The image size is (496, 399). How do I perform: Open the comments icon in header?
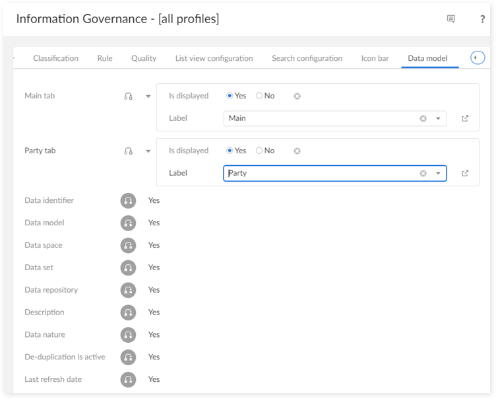tap(451, 19)
